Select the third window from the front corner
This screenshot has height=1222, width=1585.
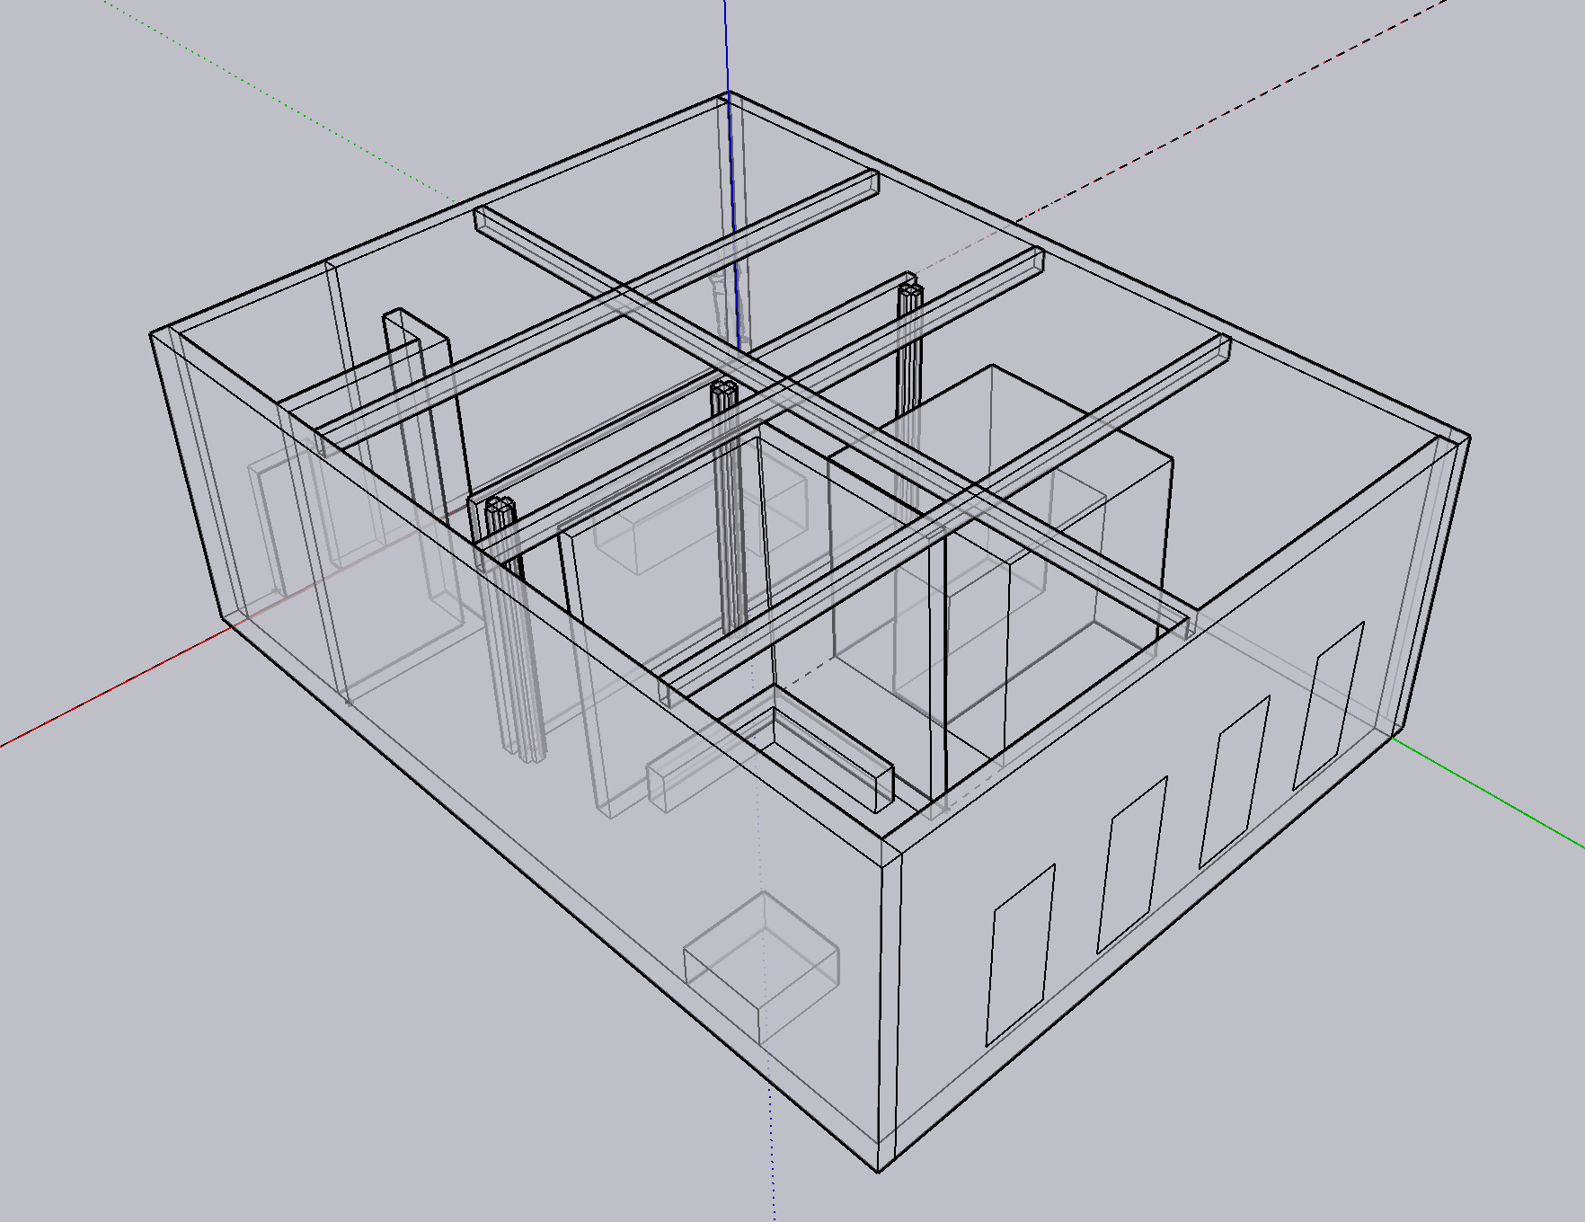tap(1235, 782)
